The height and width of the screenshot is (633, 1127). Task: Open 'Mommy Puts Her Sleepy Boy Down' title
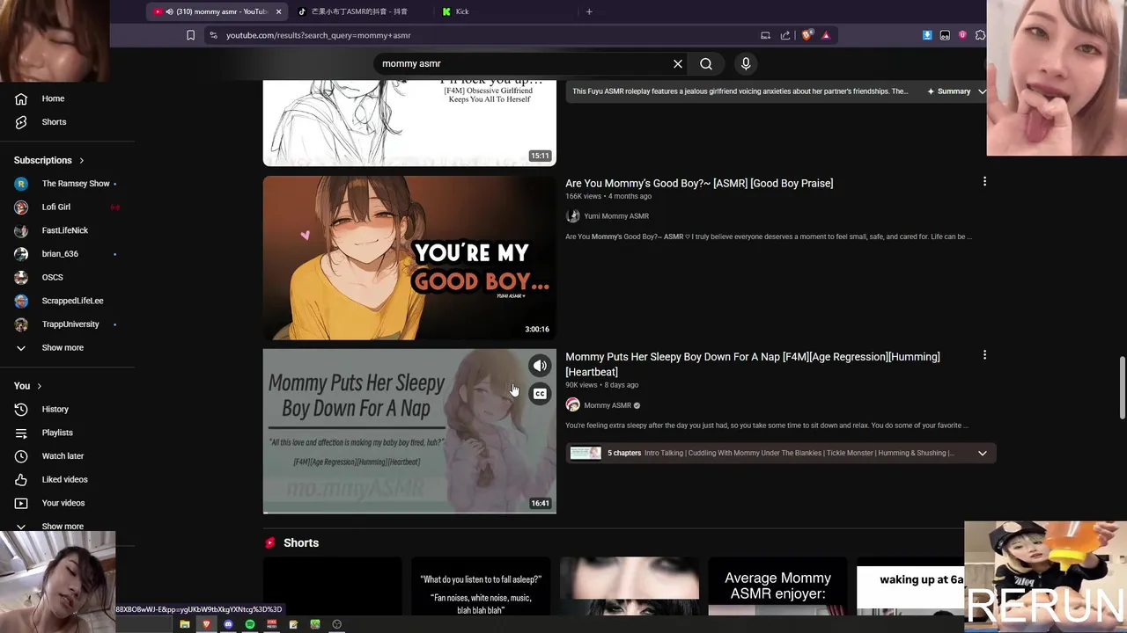(753, 364)
